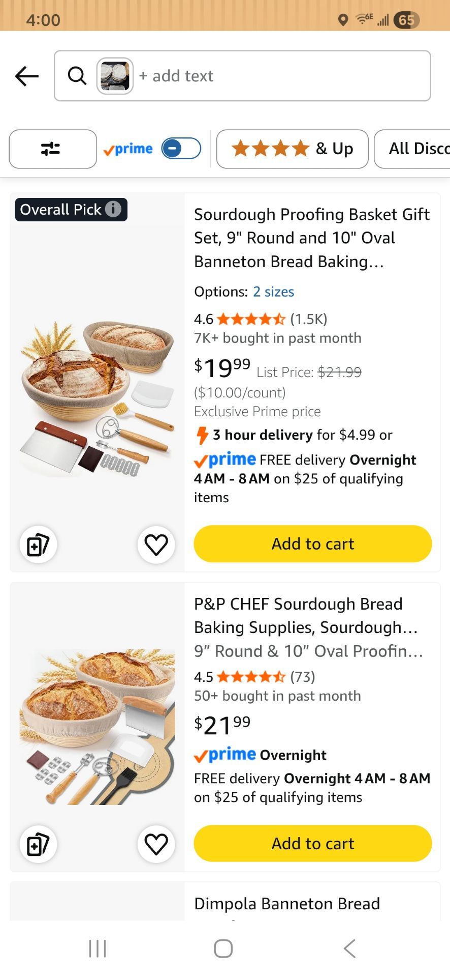
Task: Tap add-to-list icon on Sourdough Proofing Basket Gift Set
Action: [38, 544]
